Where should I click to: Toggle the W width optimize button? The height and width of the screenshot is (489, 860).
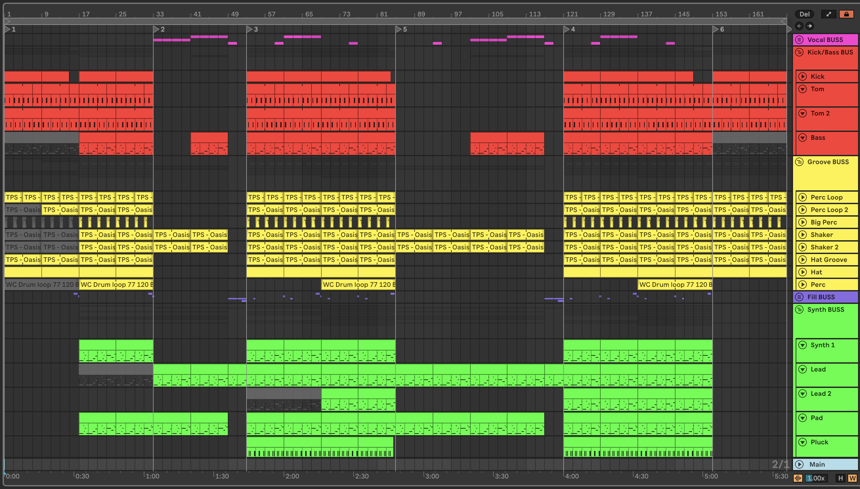[852, 478]
